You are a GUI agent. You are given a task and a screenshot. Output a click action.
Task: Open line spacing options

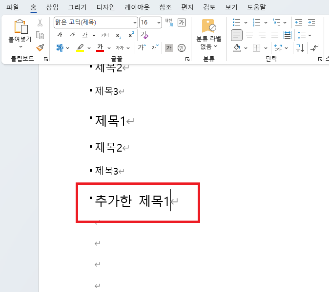click(x=304, y=35)
